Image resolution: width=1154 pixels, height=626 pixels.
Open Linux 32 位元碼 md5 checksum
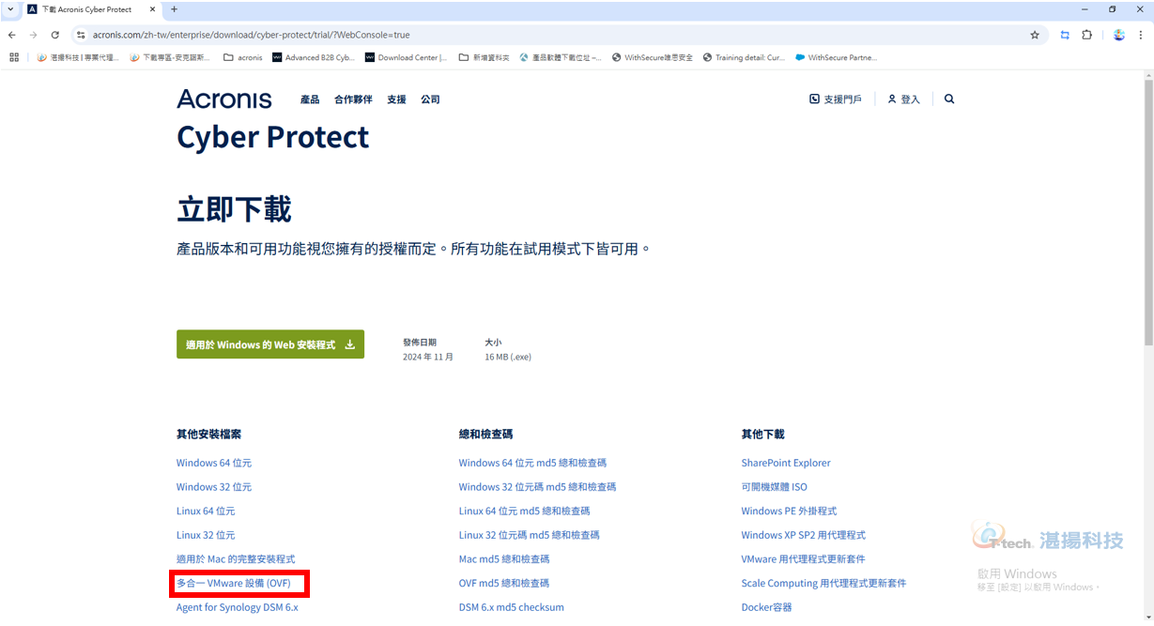pyautogui.click(x=529, y=535)
